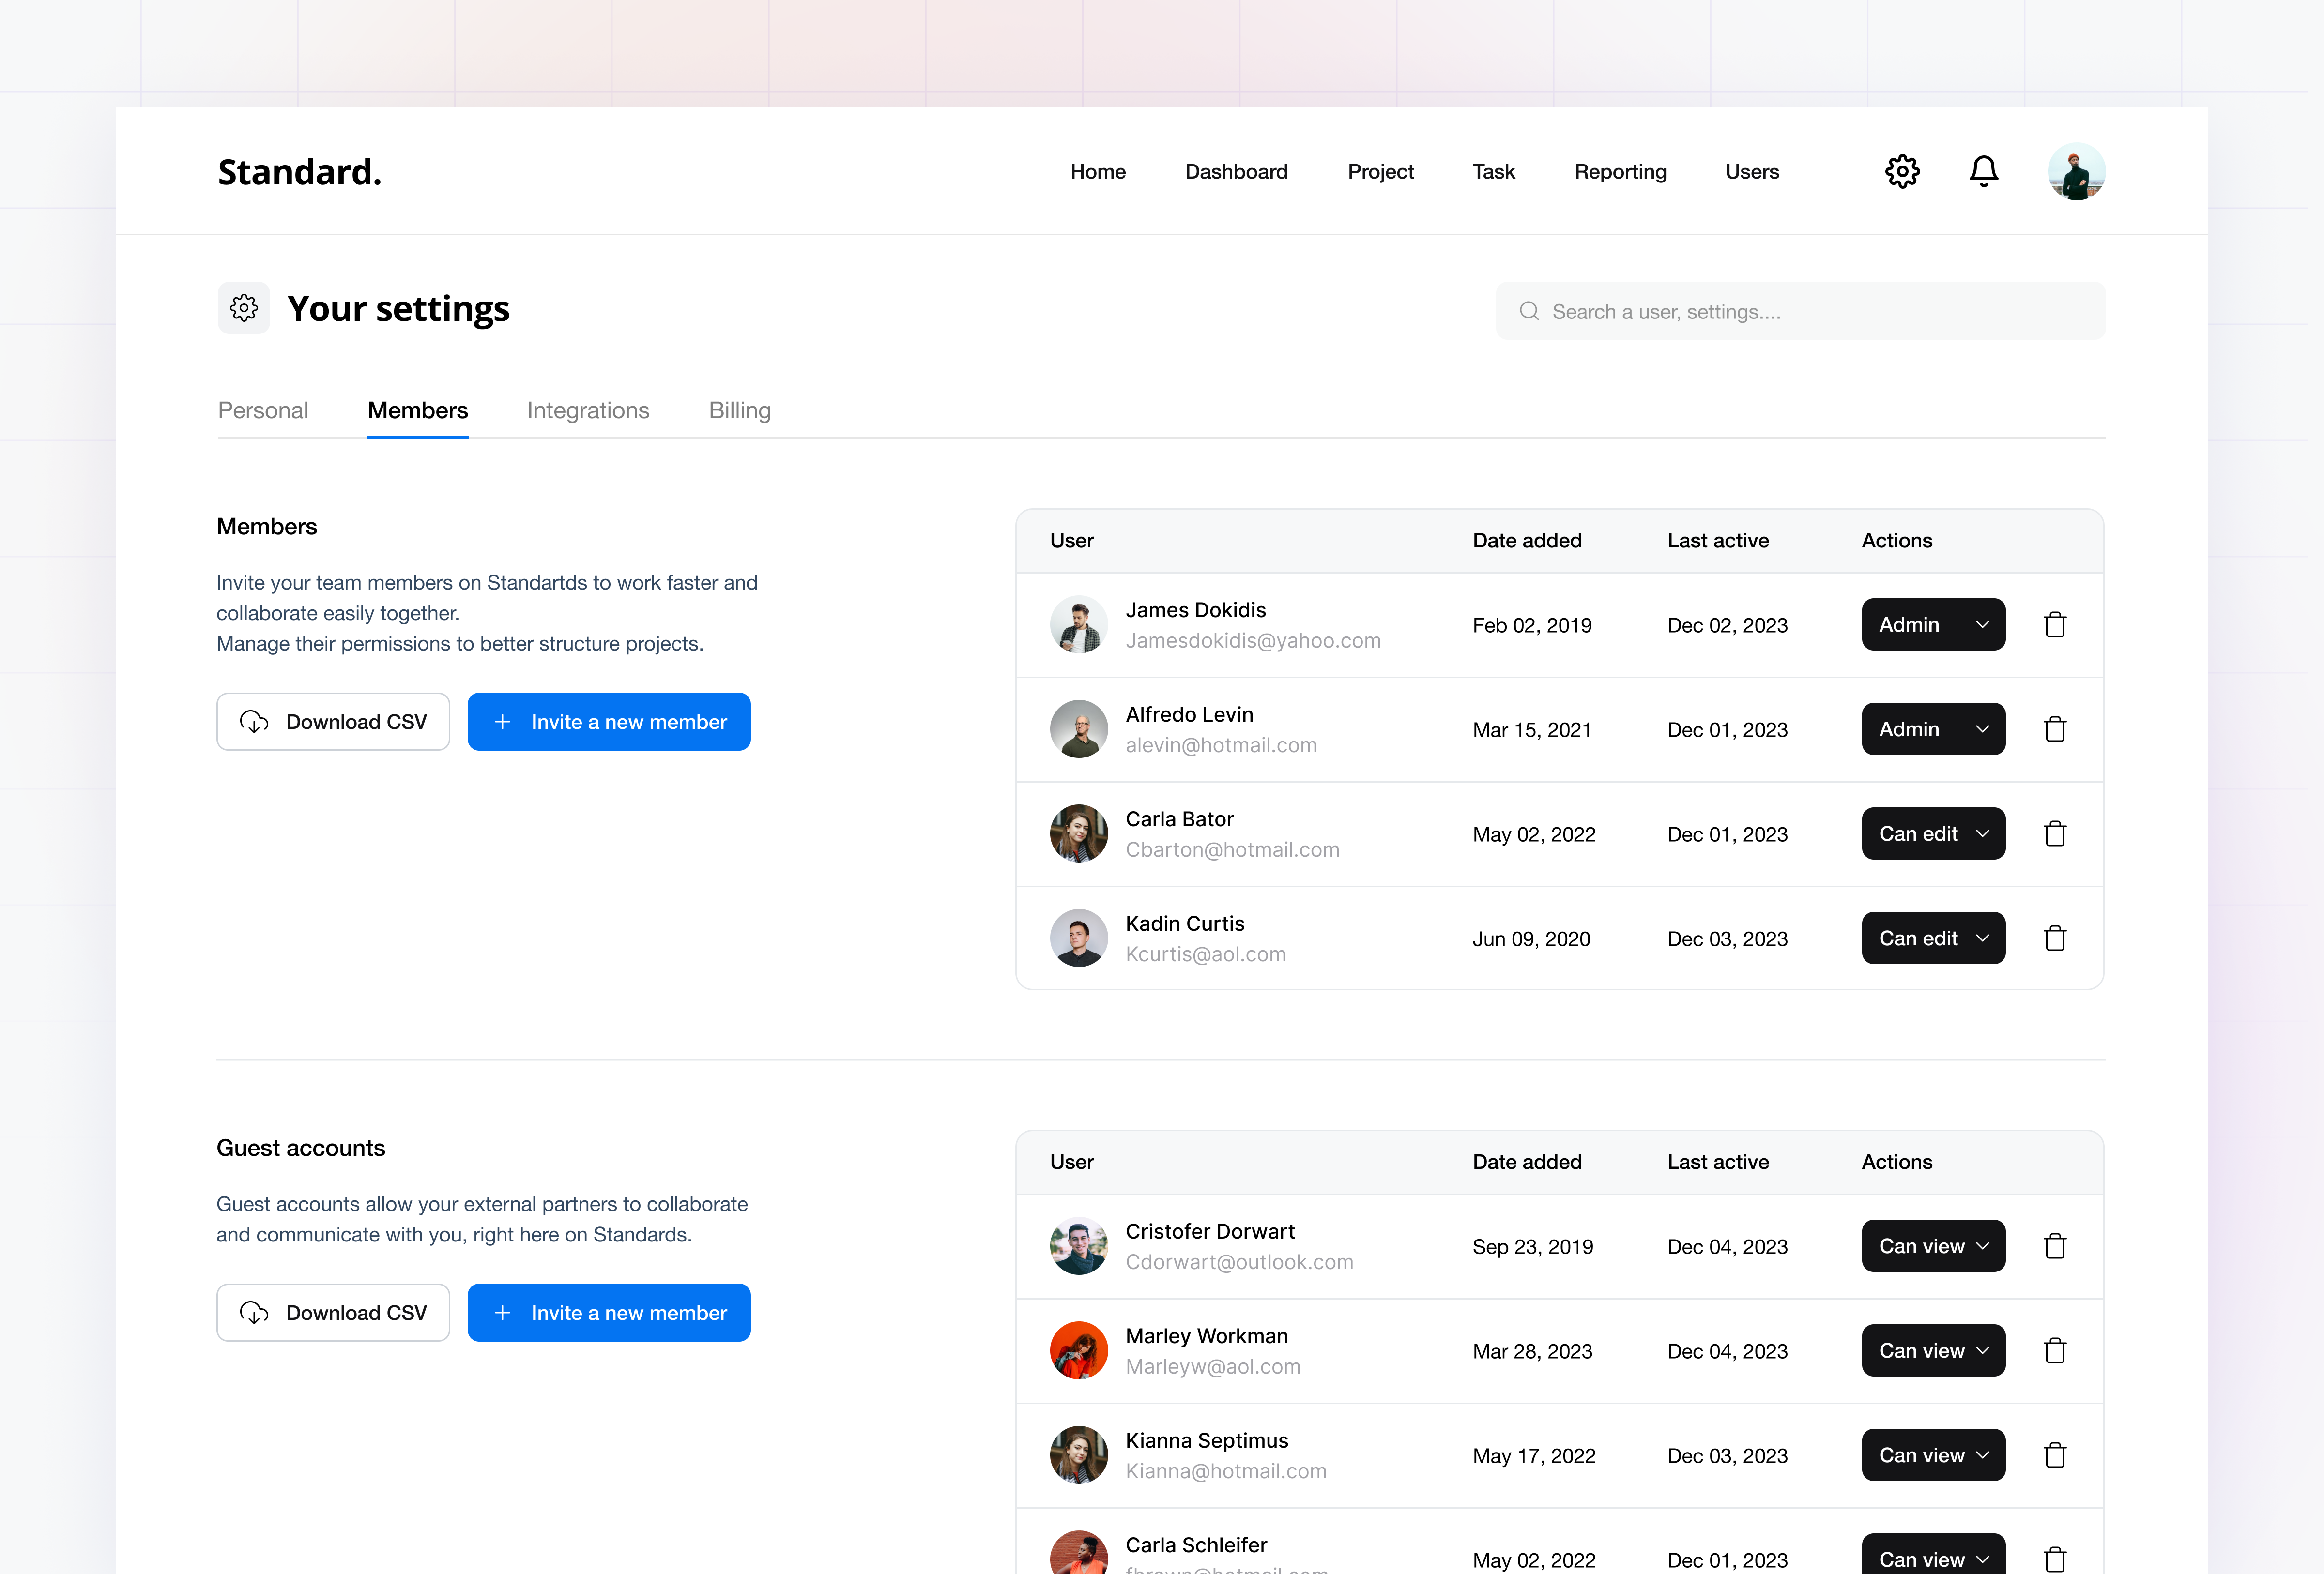Open the profile avatar in the top right
The image size is (2324, 1574).
(2076, 171)
